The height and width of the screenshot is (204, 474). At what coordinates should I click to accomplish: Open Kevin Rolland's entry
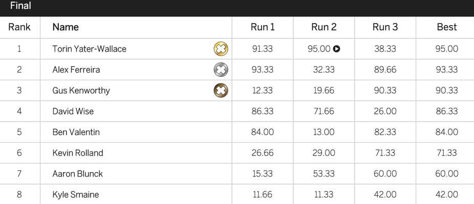(78, 153)
